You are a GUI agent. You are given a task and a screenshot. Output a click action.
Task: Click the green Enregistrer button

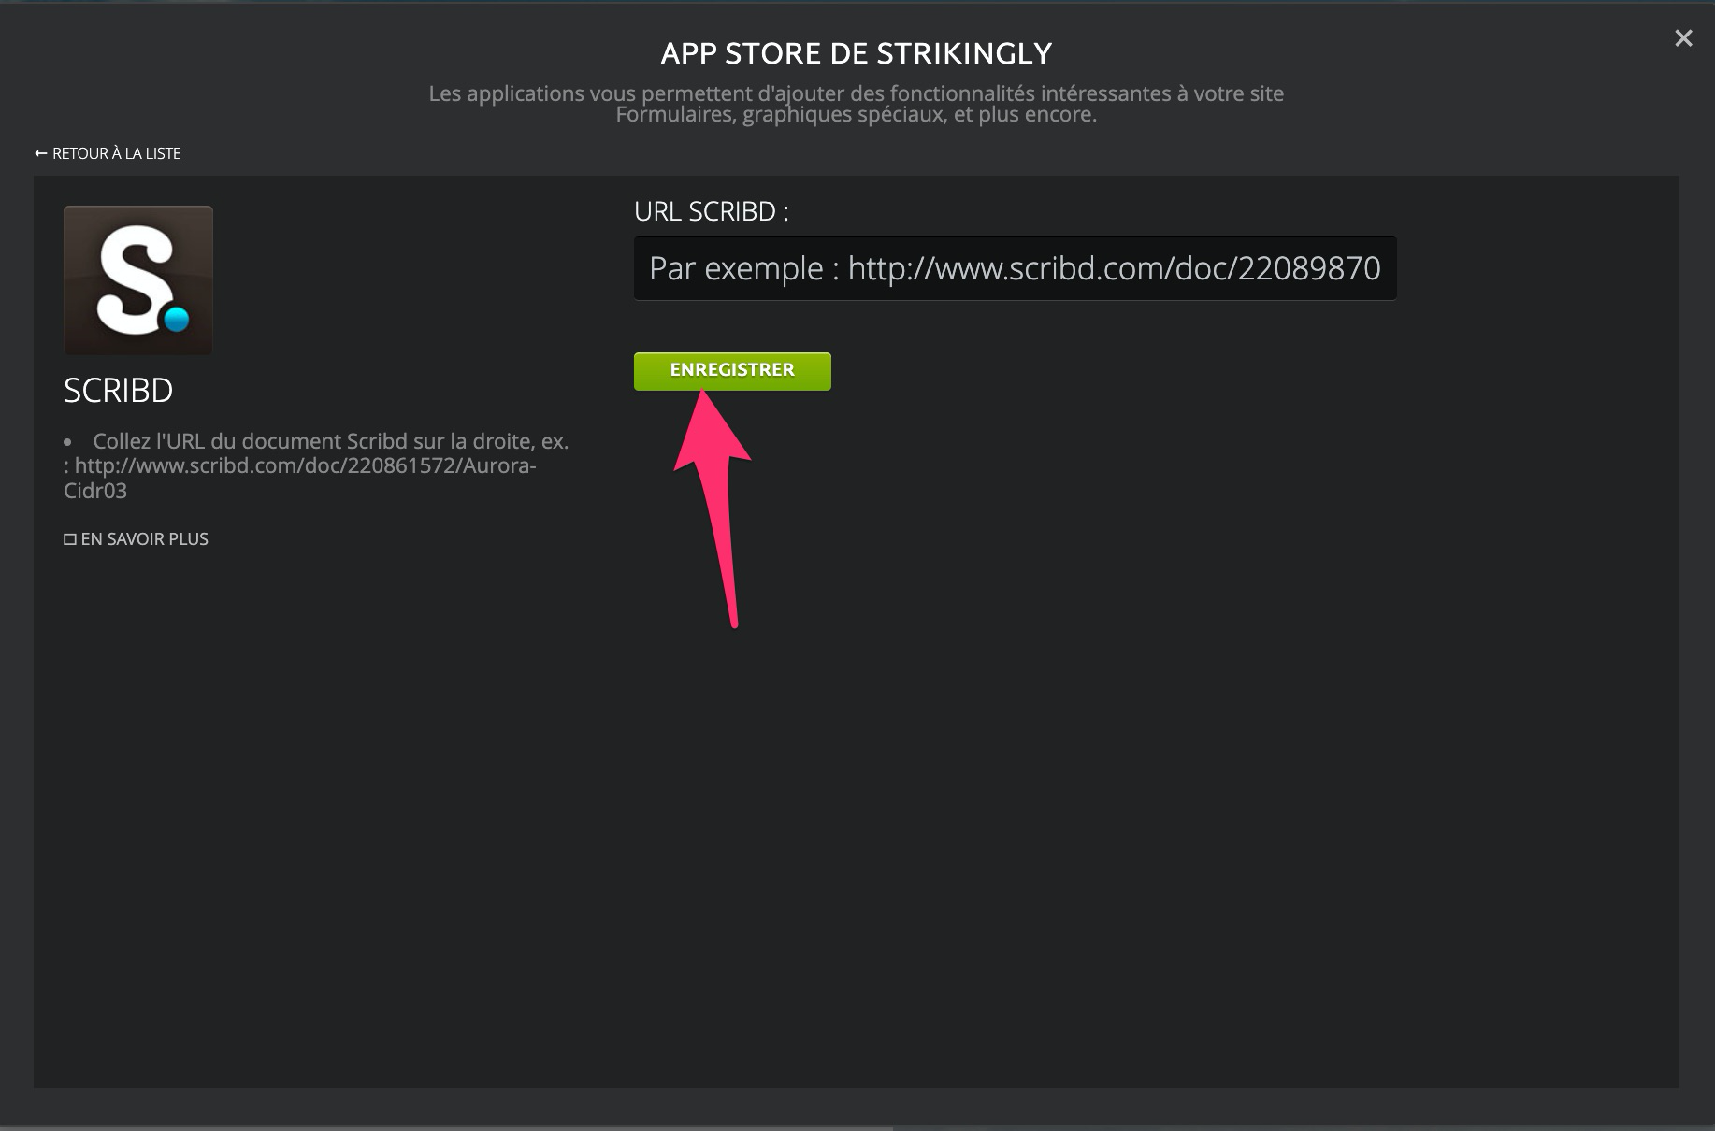tap(732, 371)
